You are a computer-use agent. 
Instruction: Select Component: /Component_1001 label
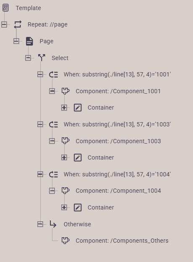[118, 91]
